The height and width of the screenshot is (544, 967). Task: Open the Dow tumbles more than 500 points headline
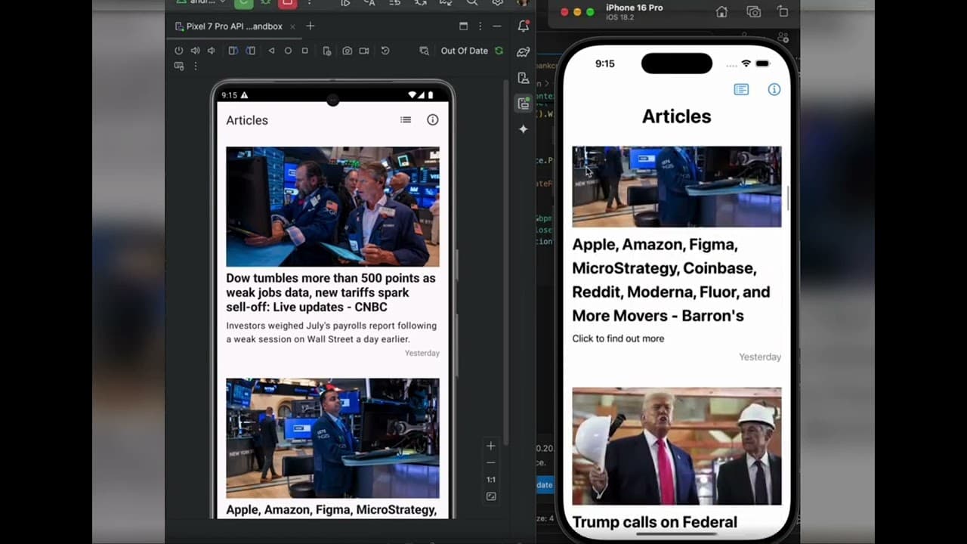point(331,292)
